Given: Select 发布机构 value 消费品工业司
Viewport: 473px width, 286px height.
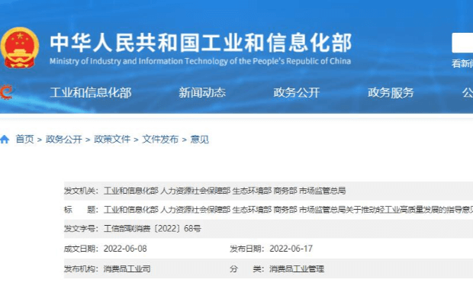Looking at the screenshot, I should click(127, 268).
